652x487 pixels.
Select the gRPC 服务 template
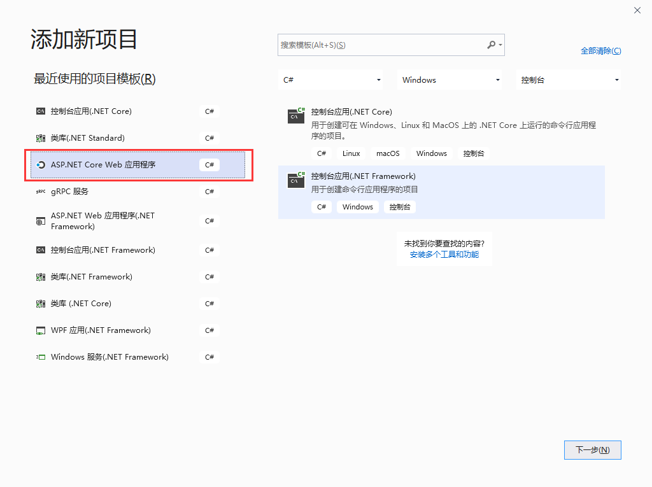138,192
